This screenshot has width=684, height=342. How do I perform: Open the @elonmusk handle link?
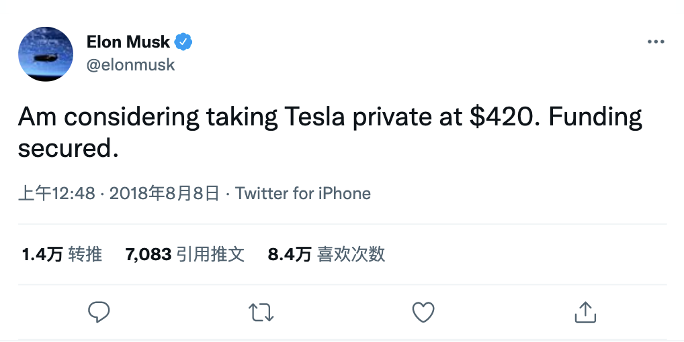coord(130,64)
